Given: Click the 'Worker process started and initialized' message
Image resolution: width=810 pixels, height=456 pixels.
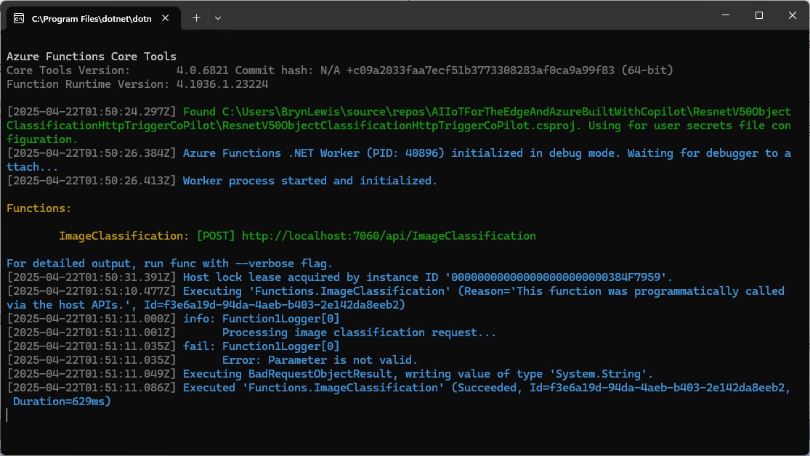Looking at the screenshot, I should click(310, 181).
